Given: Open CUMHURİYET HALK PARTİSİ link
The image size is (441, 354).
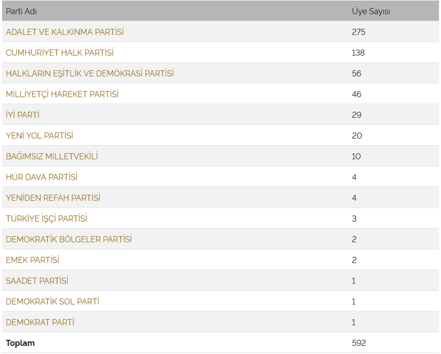Looking at the screenshot, I should point(60,53).
